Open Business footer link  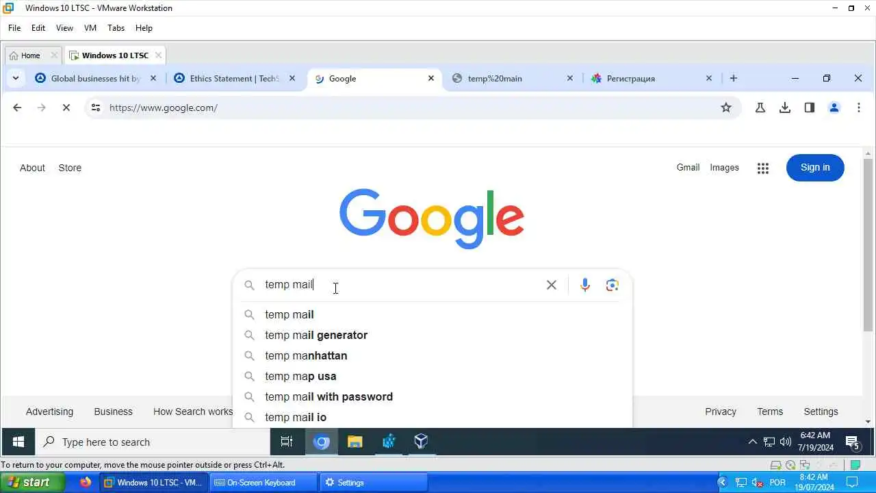pos(113,412)
